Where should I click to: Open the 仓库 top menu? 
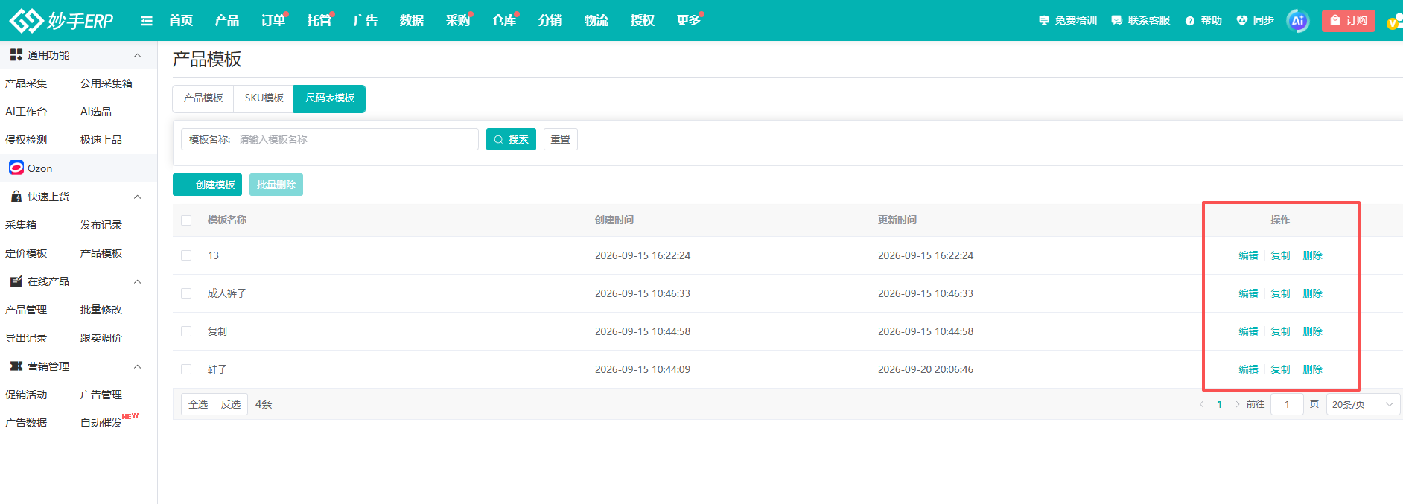pos(504,21)
